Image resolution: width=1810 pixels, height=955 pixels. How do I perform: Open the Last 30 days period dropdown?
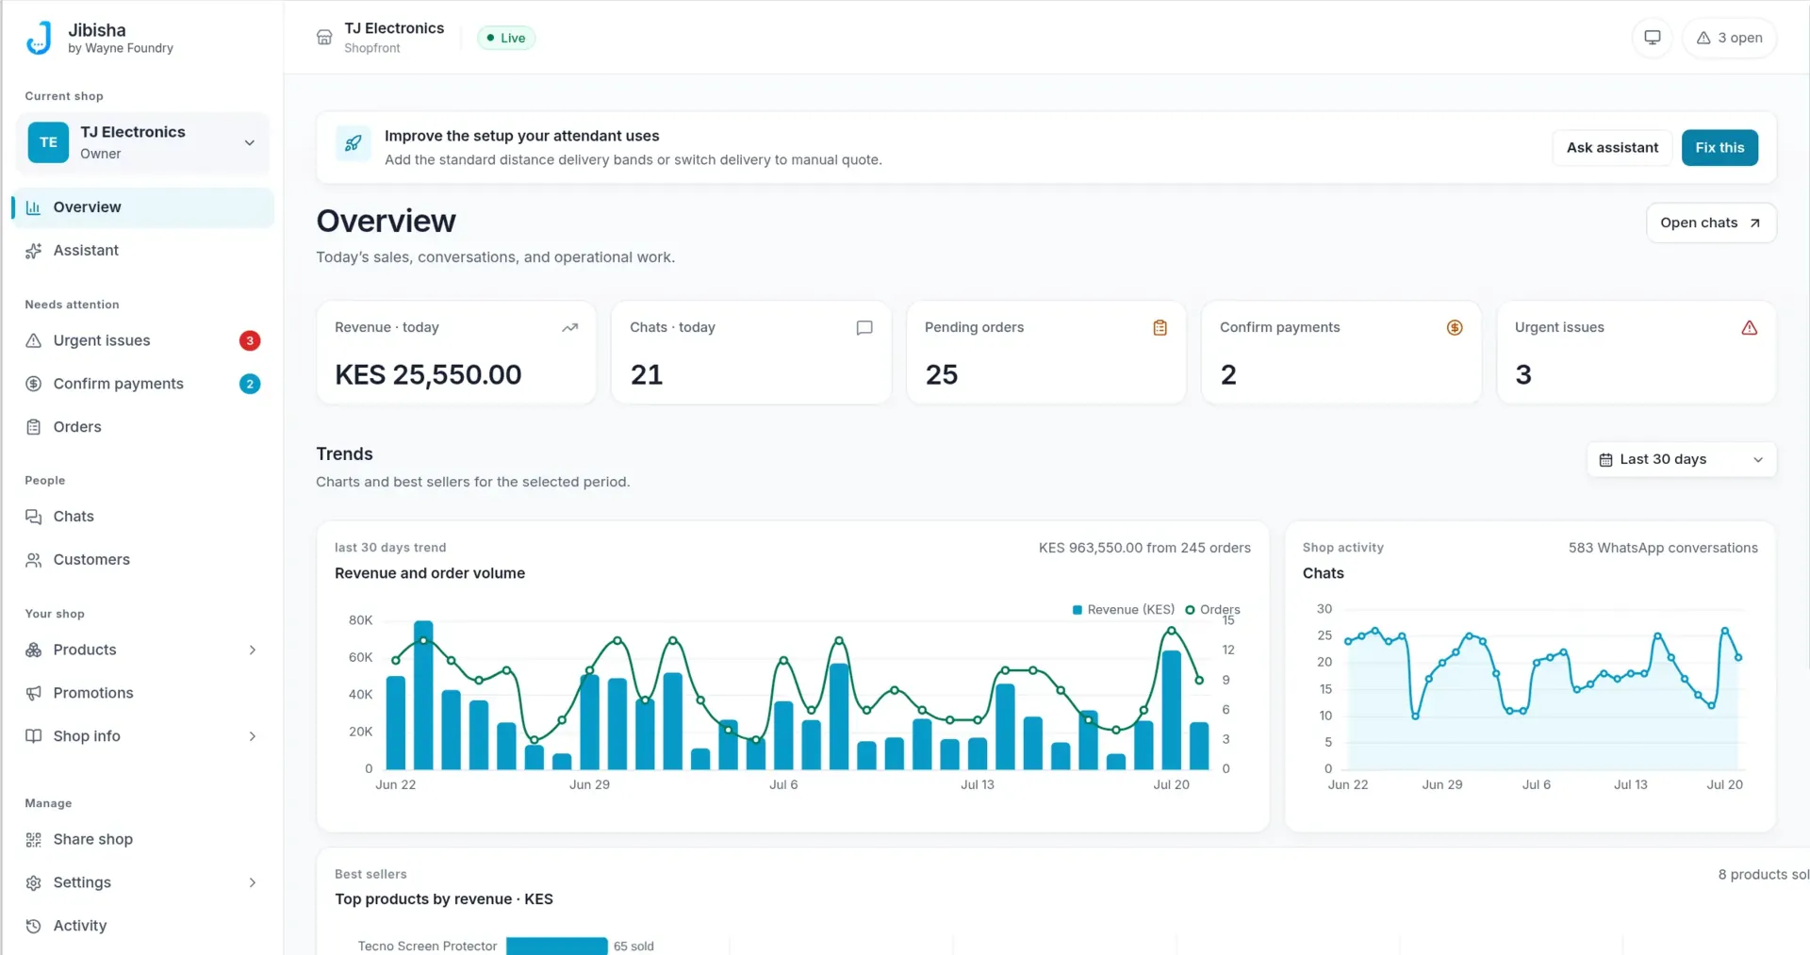click(x=1682, y=459)
